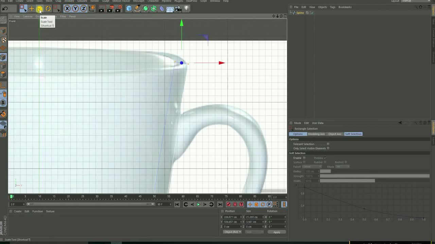The image size is (435, 244).
Task: Toggle the X axis lock
Action: pyautogui.click(x=67, y=8)
